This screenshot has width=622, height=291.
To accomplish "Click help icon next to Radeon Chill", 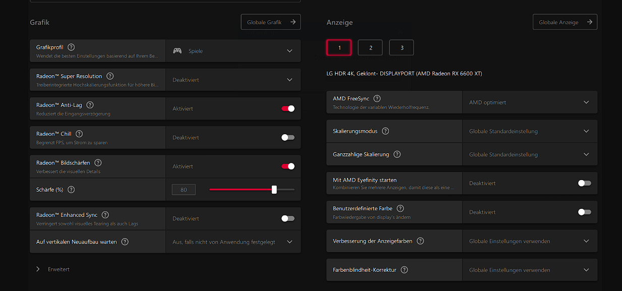I will pyautogui.click(x=79, y=134).
